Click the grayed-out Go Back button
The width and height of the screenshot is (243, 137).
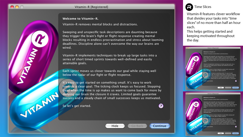click(137, 126)
